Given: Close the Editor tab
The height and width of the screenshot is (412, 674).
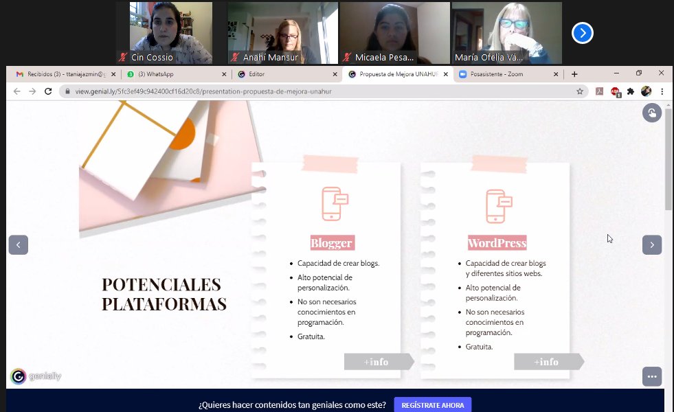Looking at the screenshot, I should 335,74.
